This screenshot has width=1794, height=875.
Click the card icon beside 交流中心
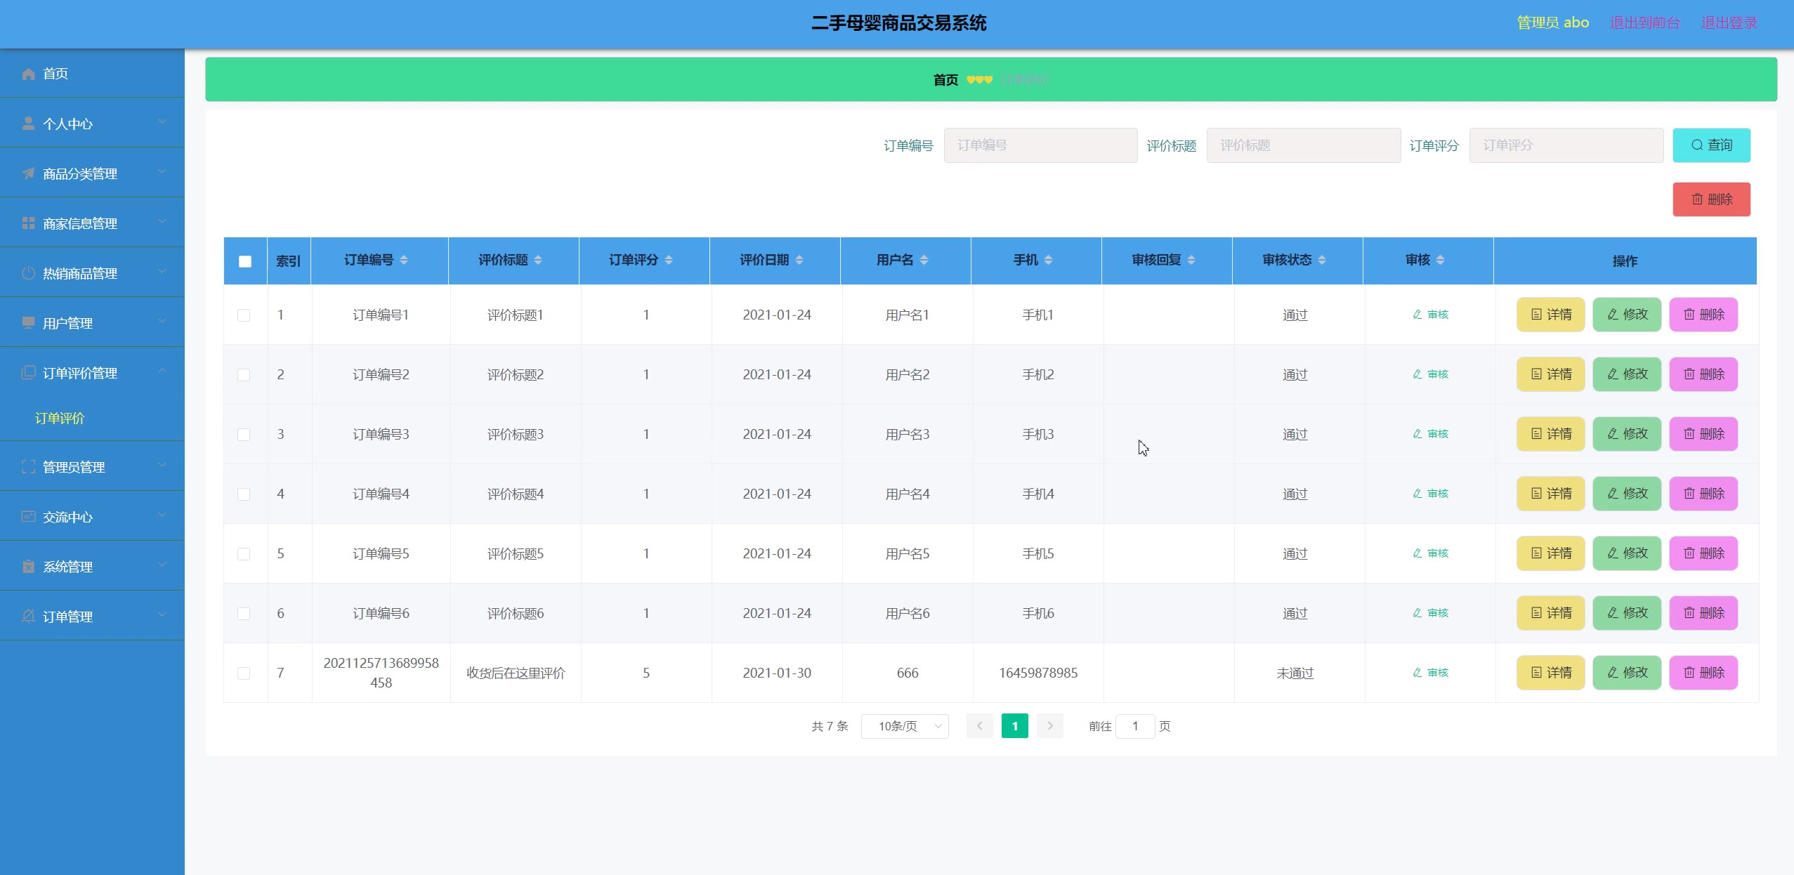(x=28, y=517)
